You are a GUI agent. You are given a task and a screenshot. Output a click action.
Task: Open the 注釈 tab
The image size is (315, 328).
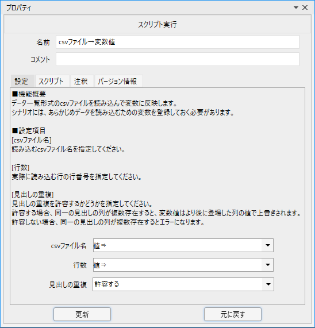(81, 81)
